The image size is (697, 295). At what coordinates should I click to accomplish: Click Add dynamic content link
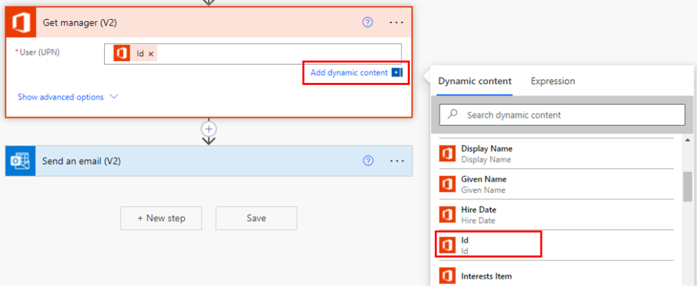[x=349, y=73]
